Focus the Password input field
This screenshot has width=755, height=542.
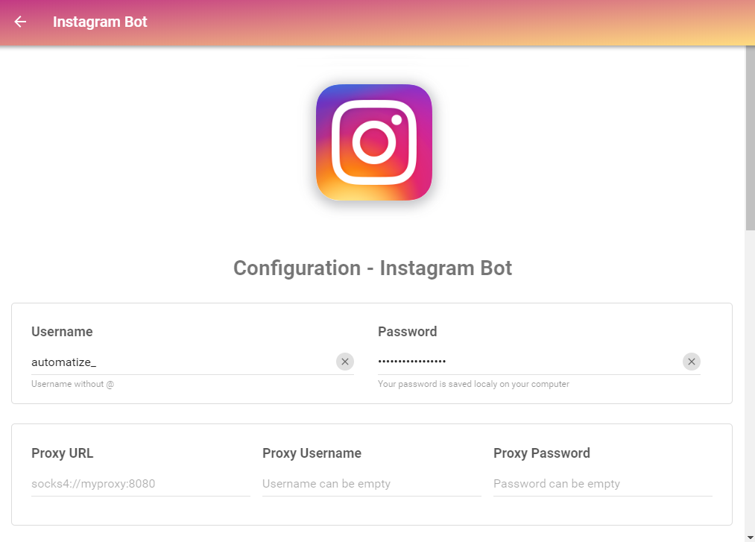(x=522, y=362)
